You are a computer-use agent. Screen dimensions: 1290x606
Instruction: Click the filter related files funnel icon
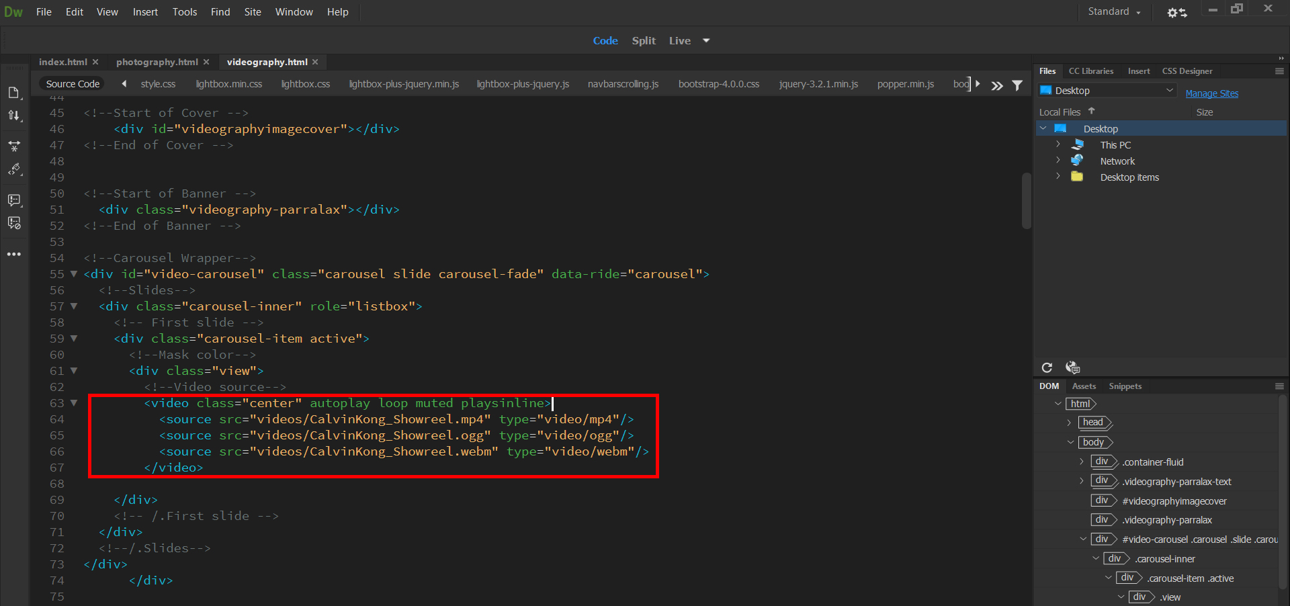1017,85
